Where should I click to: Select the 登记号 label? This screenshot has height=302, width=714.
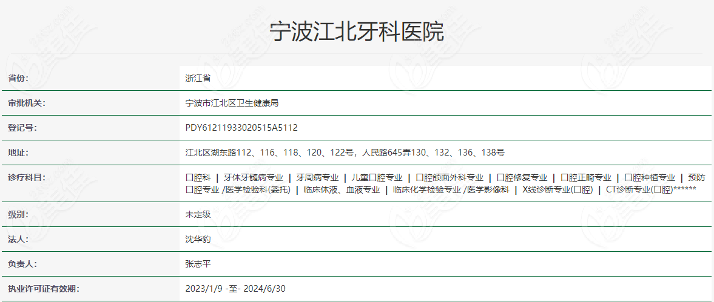[22, 128]
